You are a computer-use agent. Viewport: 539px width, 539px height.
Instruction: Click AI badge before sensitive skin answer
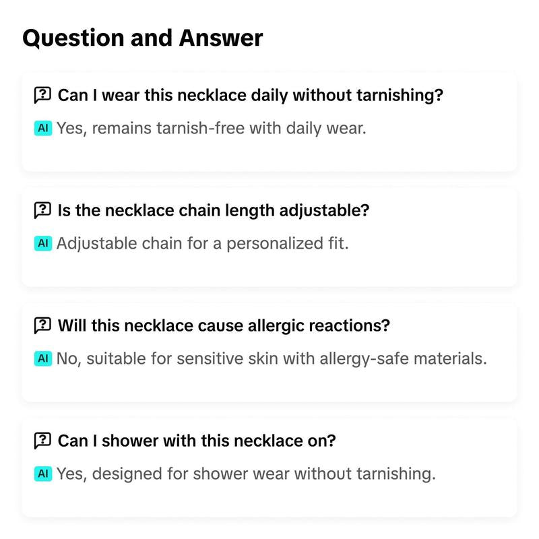coord(43,358)
